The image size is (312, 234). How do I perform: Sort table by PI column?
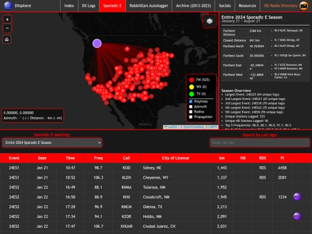click(282, 158)
